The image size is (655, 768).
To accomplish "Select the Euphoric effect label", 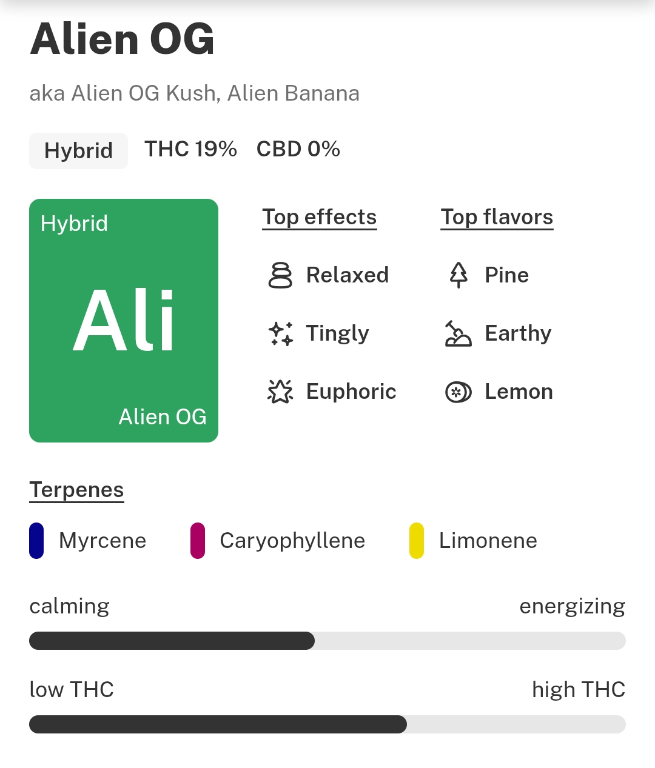I will [x=351, y=392].
